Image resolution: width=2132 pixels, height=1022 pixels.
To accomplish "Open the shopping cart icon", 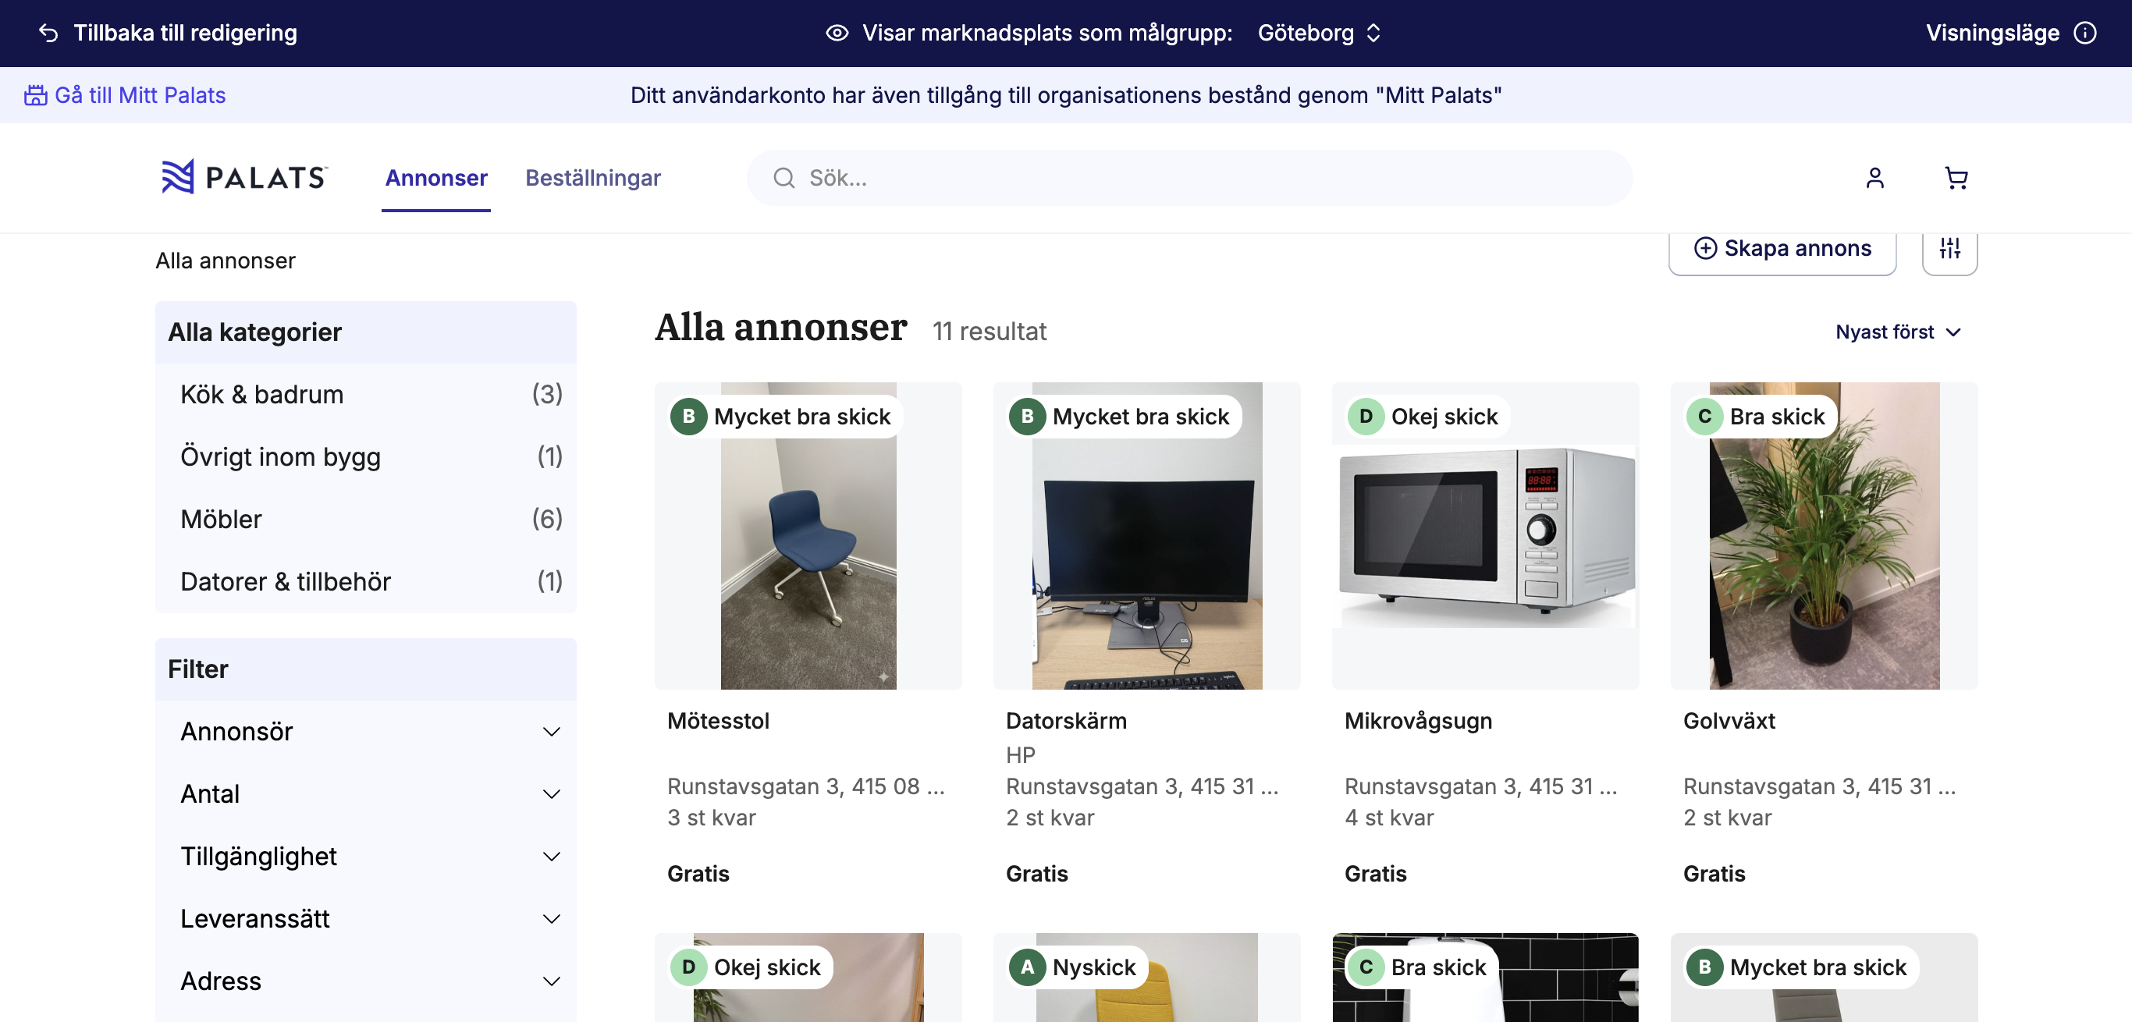I will click(1956, 178).
